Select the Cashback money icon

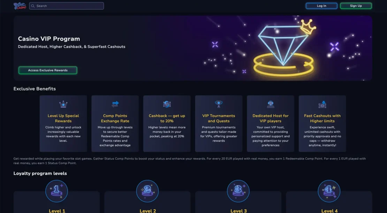pyautogui.click(x=167, y=104)
